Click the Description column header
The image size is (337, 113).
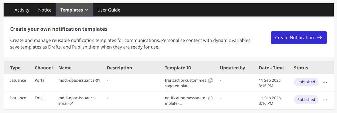click(119, 68)
